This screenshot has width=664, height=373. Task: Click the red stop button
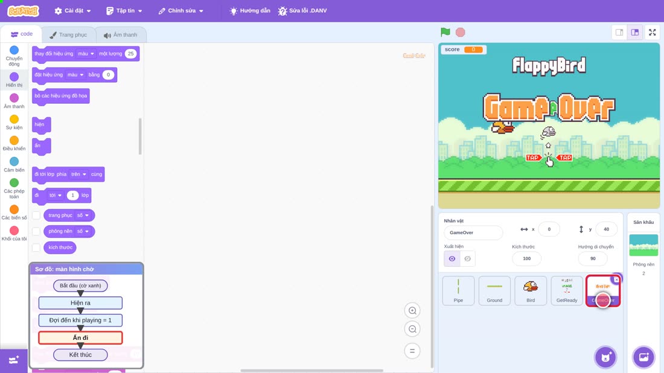coord(461,32)
